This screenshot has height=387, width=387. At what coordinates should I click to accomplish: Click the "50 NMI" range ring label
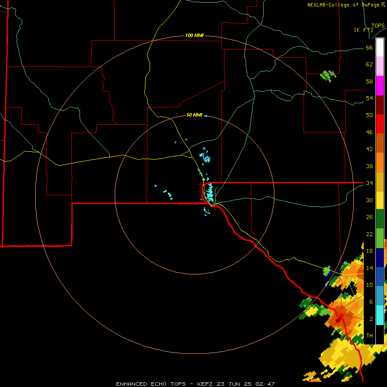point(194,115)
